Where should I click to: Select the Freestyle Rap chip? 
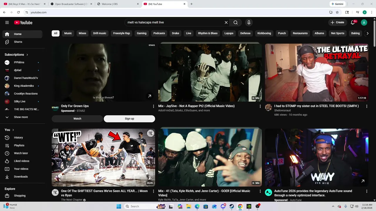[122, 33]
